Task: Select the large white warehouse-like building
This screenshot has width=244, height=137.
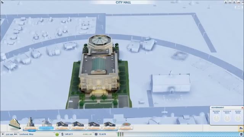Action: pos(171,83)
